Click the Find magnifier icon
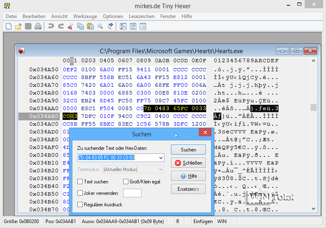The width and height of the screenshot is (326, 228). (100, 26)
